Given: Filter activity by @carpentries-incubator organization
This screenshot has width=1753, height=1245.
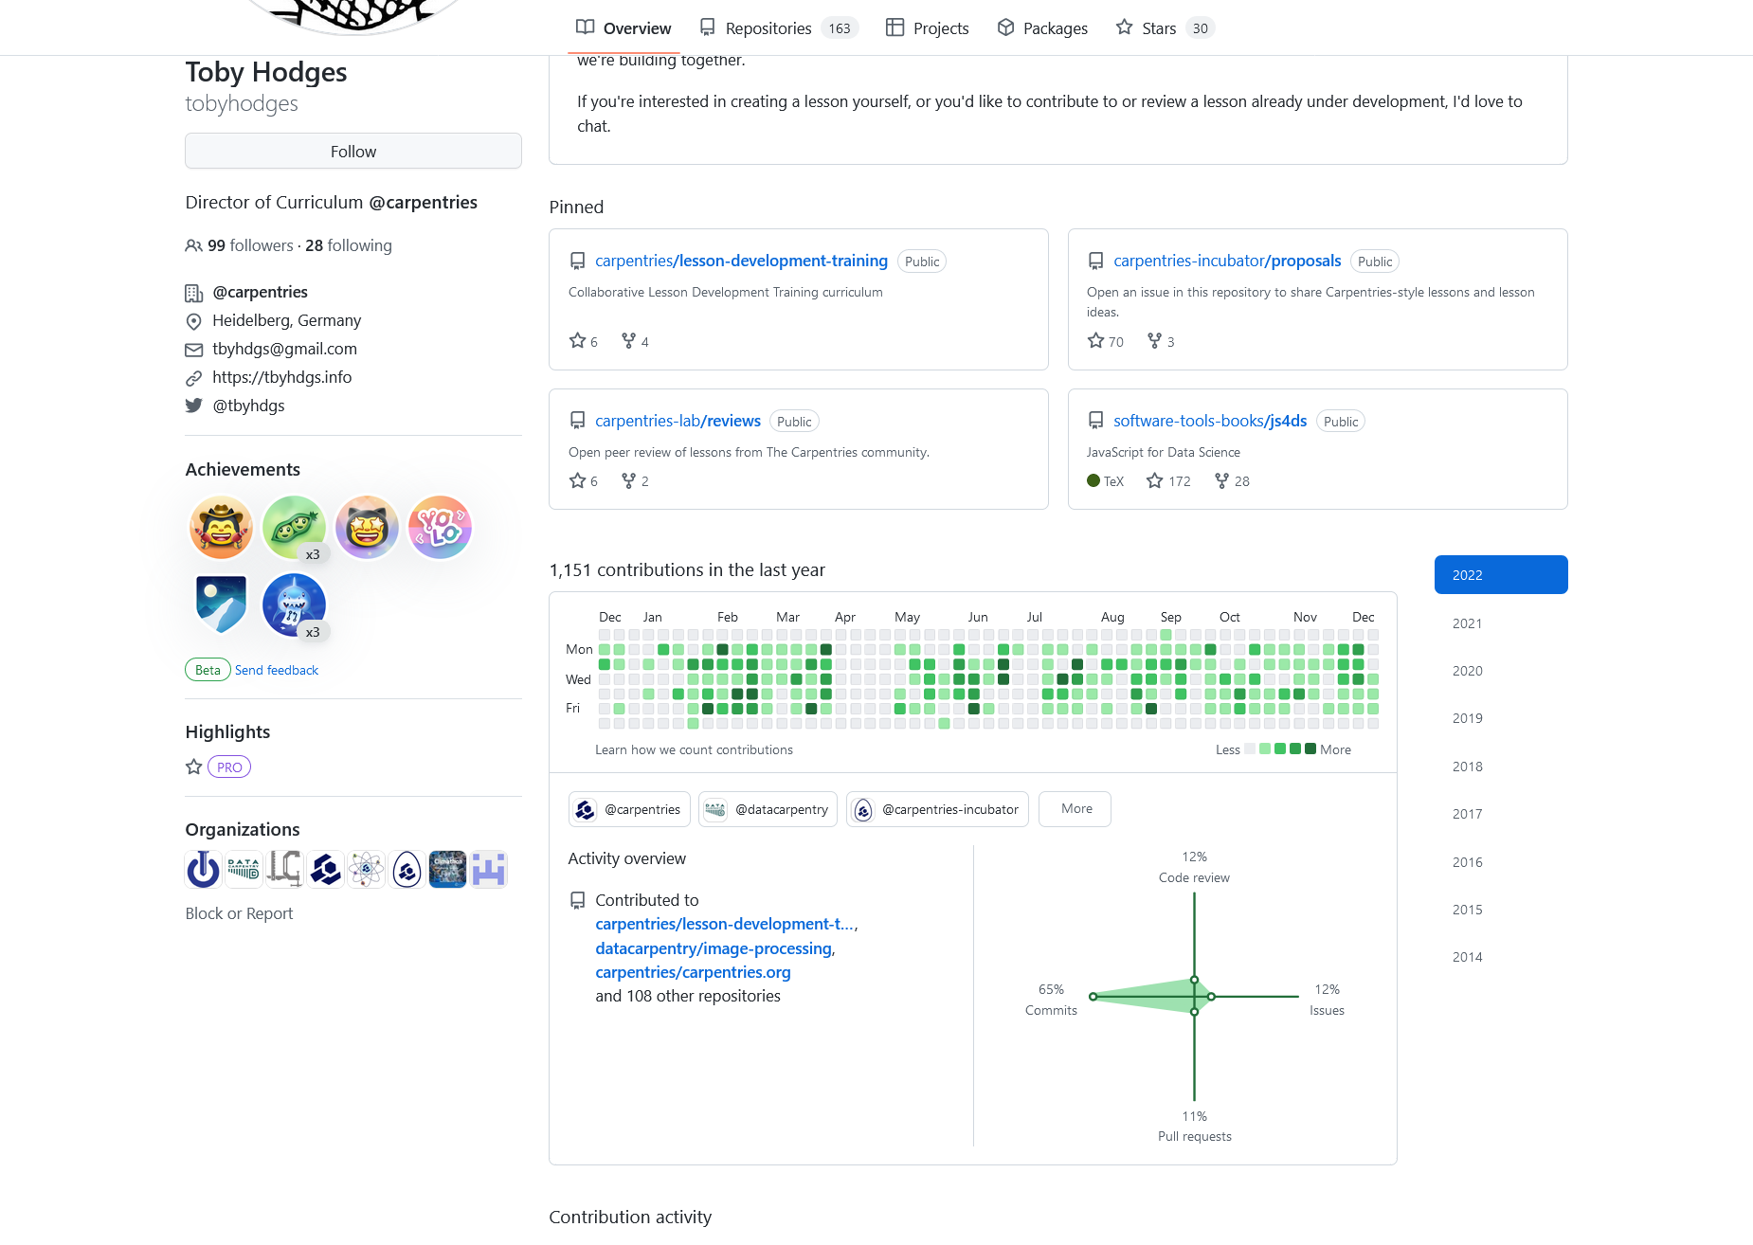Looking at the screenshot, I should click(x=937, y=809).
